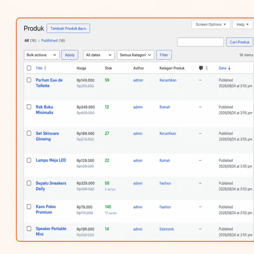Show All products view

click(x=27, y=41)
